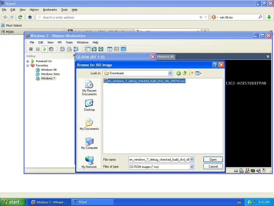Click the VMware Power Off stop icon
The image size is (274, 206).
click(31, 49)
